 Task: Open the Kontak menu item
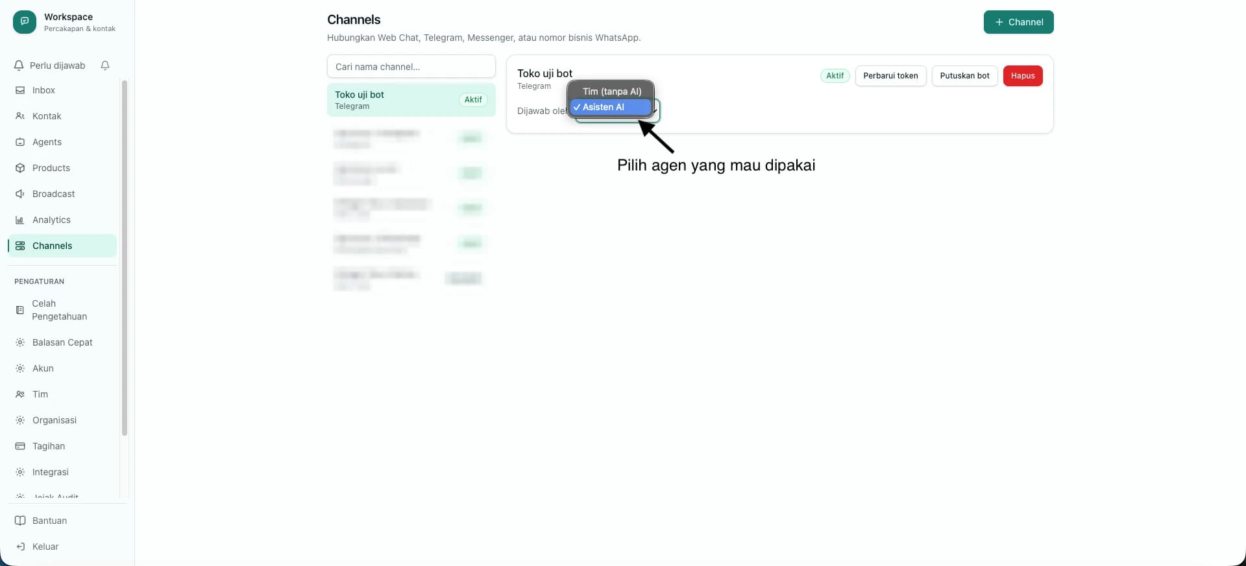[62, 116]
